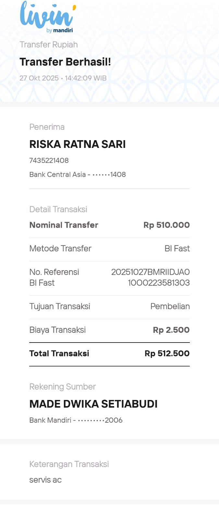Image resolution: width=219 pixels, height=519 pixels.
Task: Select the "Pembelian" transaction purpose value
Action: [x=170, y=306]
